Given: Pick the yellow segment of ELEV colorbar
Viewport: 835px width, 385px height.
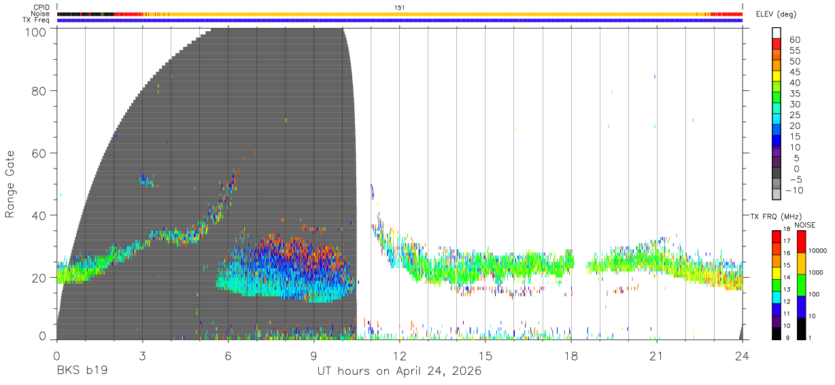Looking at the screenshot, I should 777,77.
